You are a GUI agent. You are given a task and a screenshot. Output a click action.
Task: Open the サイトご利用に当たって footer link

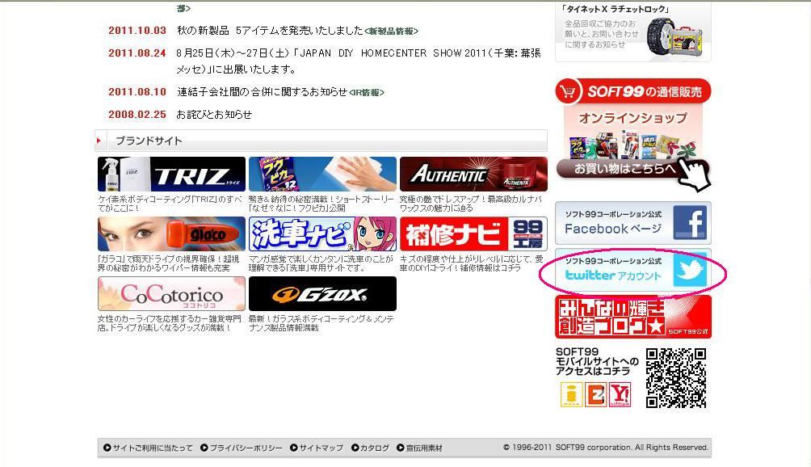click(x=148, y=448)
